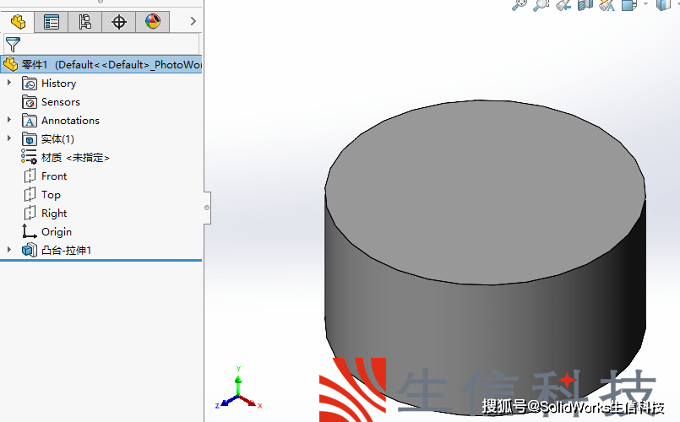The height and width of the screenshot is (422, 680).
Task: Collapse the panel using side handle
Action: (206, 207)
